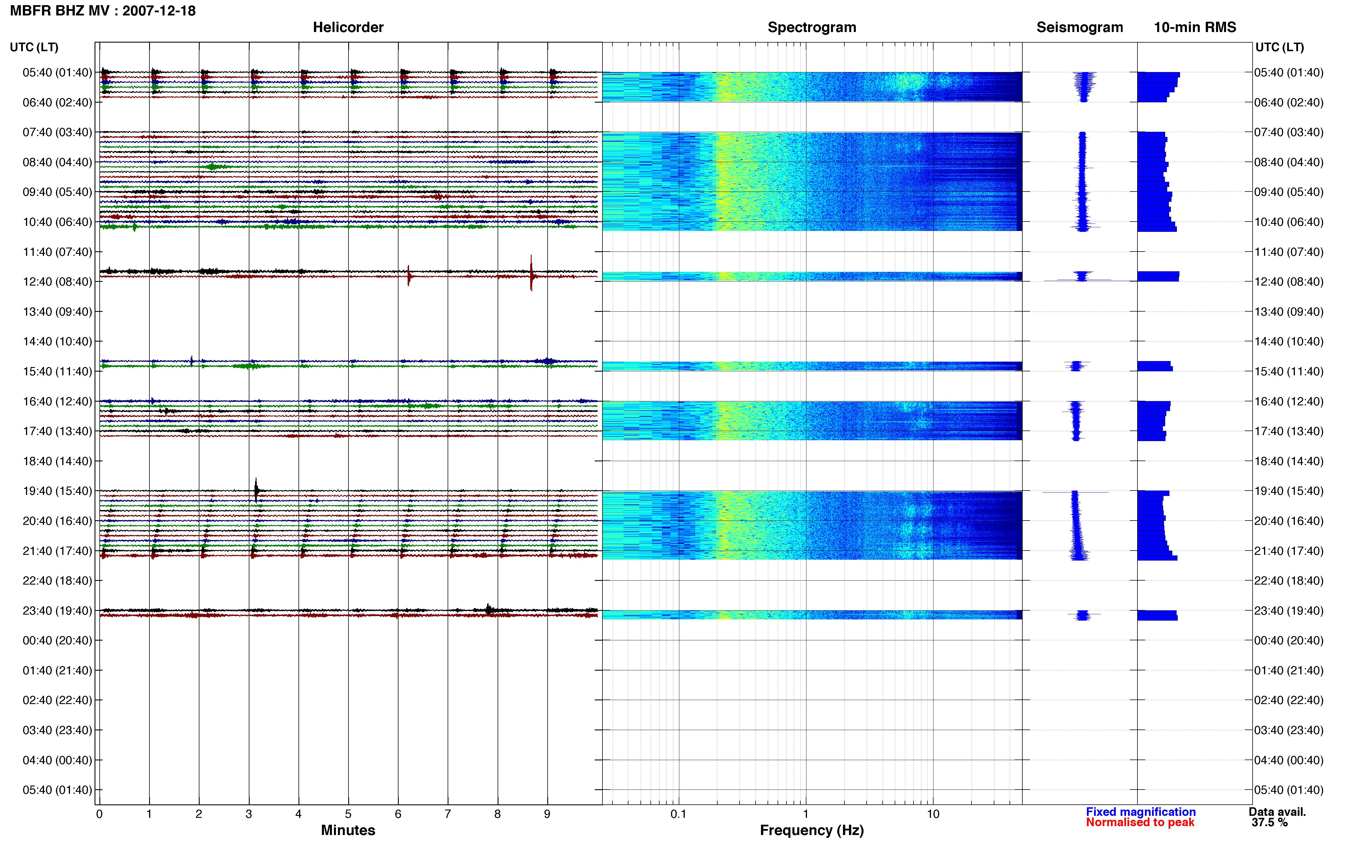Image resolution: width=1354 pixels, height=847 pixels.
Task: Click the 19:40 seismogram horizontal spike
Action: point(1075,493)
